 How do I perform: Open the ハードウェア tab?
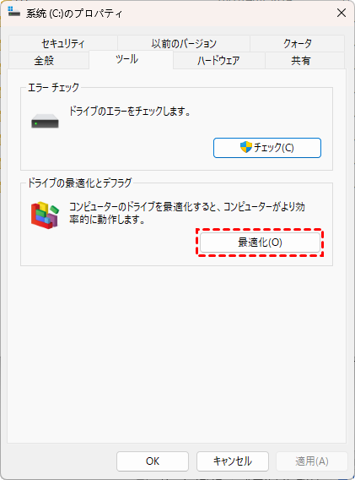218,60
